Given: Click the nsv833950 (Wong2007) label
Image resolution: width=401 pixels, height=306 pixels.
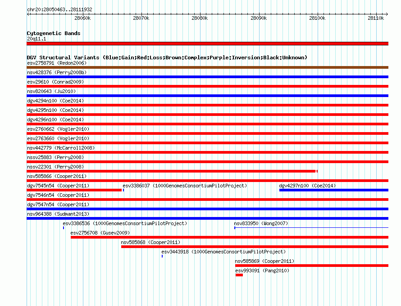Looking at the screenshot, I should (261, 223).
